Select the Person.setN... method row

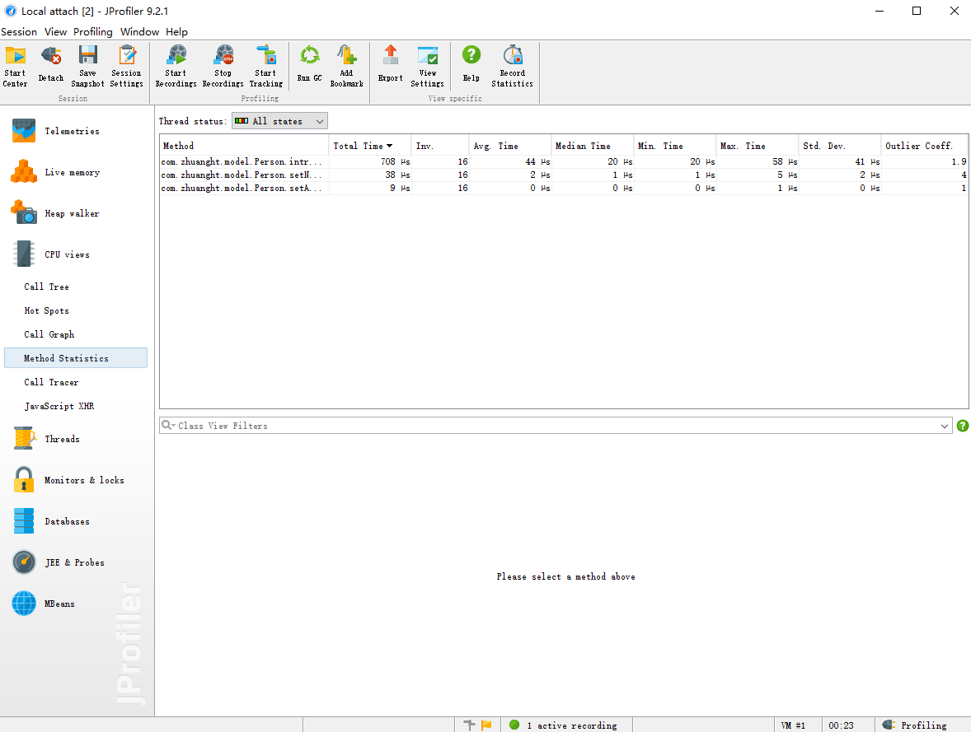(x=564, y=175)
